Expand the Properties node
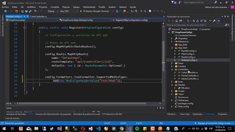 (172, 38)
